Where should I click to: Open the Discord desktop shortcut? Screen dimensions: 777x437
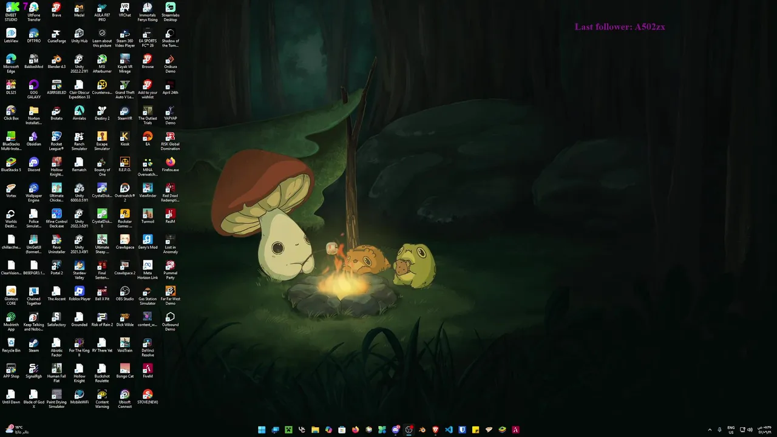[x=34, y=165]
